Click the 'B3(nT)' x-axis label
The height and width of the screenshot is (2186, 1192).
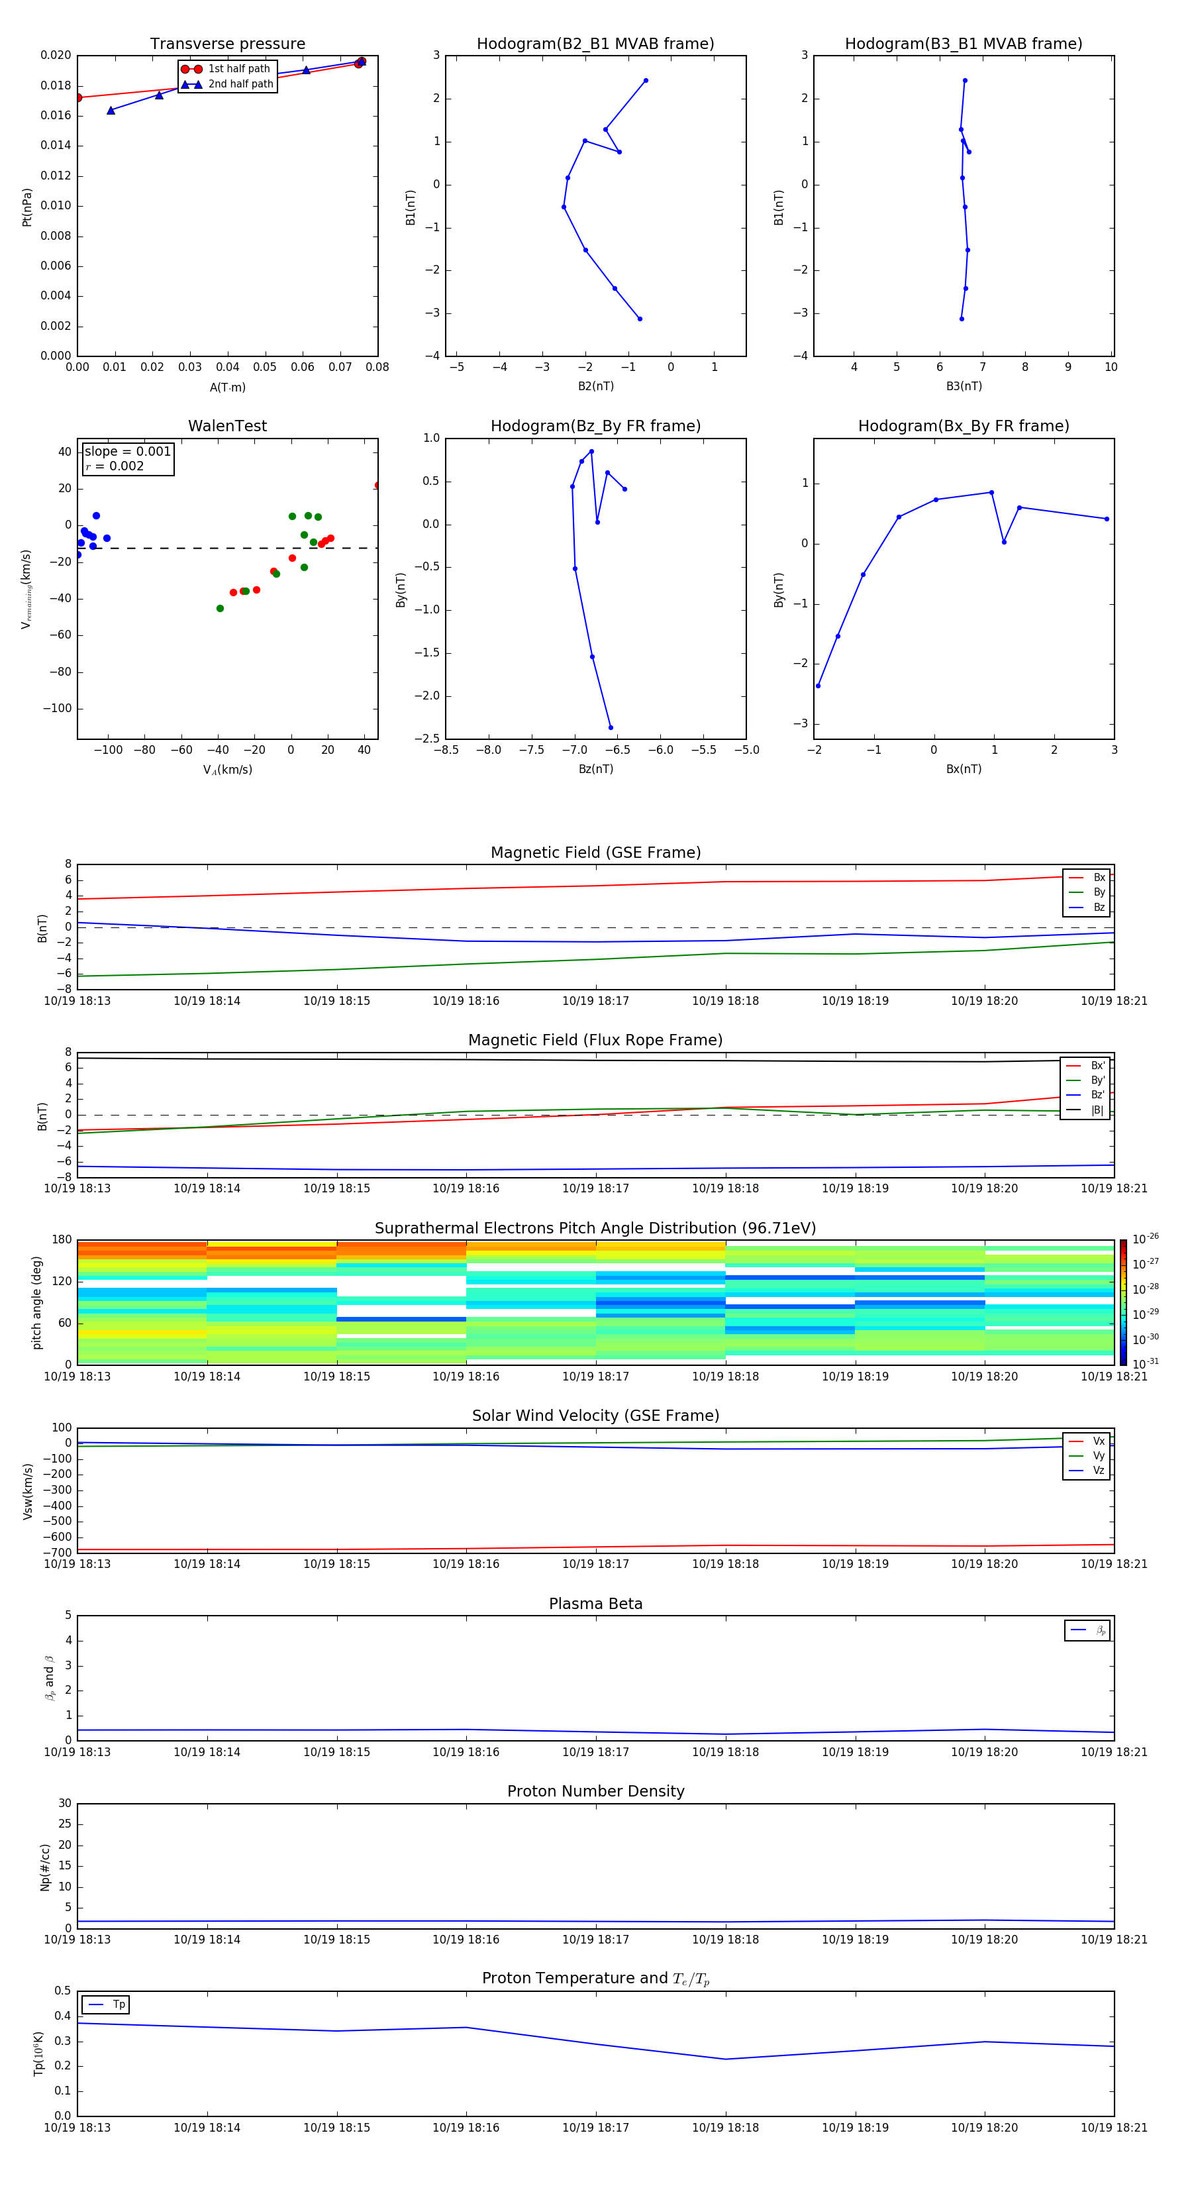pos(964,386)
